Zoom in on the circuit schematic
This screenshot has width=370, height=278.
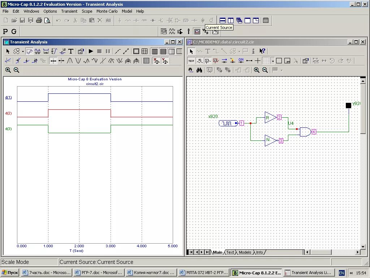(257, 70)
